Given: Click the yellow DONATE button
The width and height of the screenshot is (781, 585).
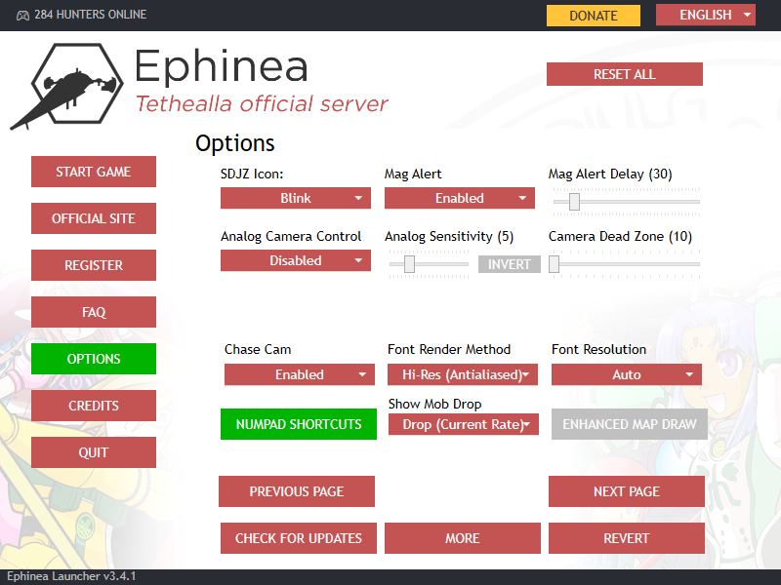Looking at the screenshot, I should [594, 16].
